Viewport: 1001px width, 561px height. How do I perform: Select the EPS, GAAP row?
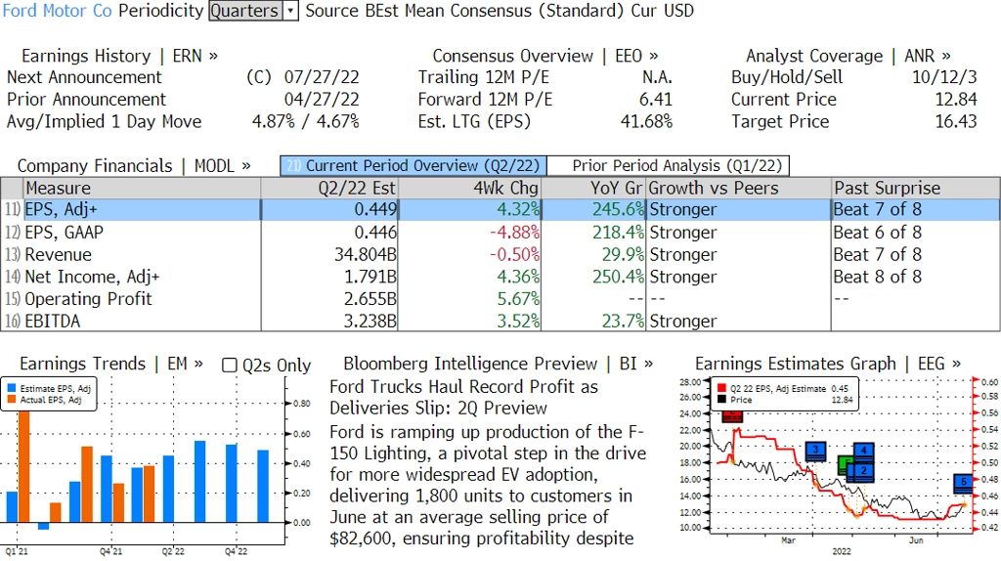pyautogui.click(x=500, y=233)
